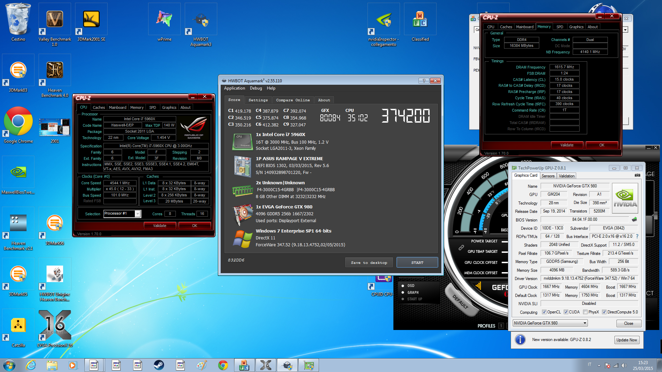Open Steam from the taskbar
Image resolution: width=662 pixels, height=372 pixels.
pos(159,365)
